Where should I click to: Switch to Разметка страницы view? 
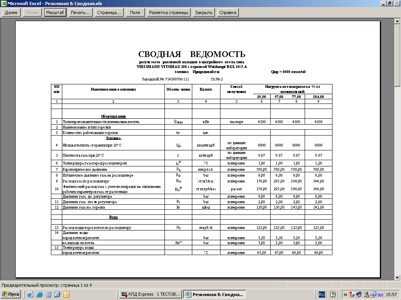169,12
